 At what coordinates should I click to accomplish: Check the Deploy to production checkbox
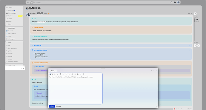(x=36, y=57)
